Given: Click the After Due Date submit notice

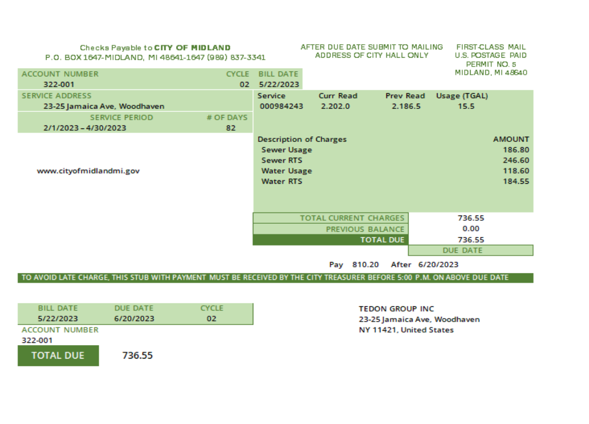Looking at the screenshot, I should pos(372,51).
